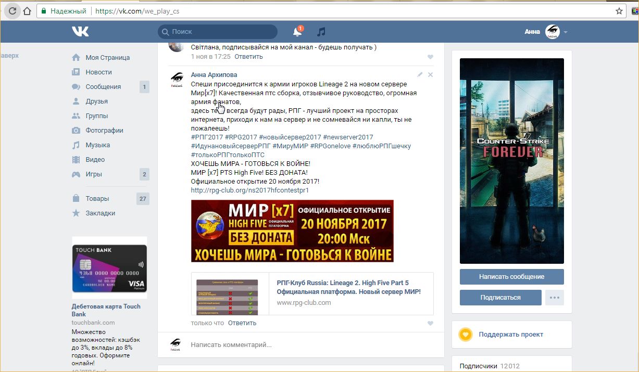Click the Анна Архипова author name
Viewport: 639px width, 372px height.
click(x=214, y=74)
